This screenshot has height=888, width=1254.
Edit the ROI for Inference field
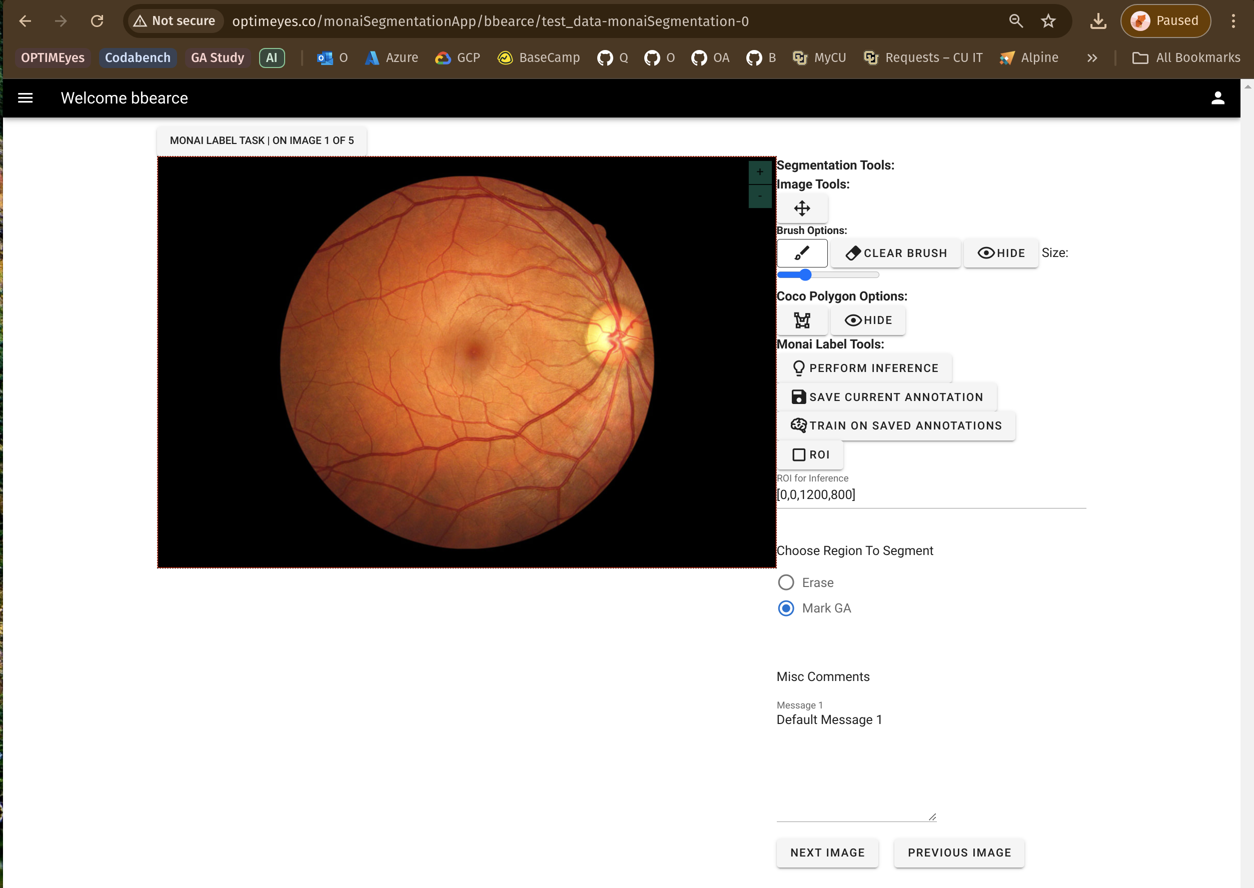pos(931,495)
